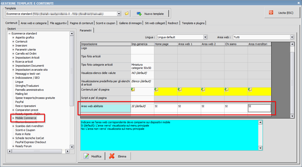Switch to the Aree web e categorie tab
The image size is (302, 167).
(x=34, y=23)
